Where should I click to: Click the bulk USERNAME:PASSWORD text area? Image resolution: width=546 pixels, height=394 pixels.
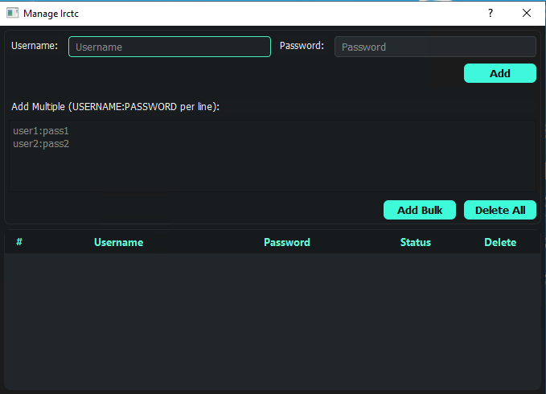[273, 156]
